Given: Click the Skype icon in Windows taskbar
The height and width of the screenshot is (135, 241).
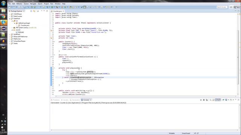Looking at the screenshot, I should click(3, 22).
